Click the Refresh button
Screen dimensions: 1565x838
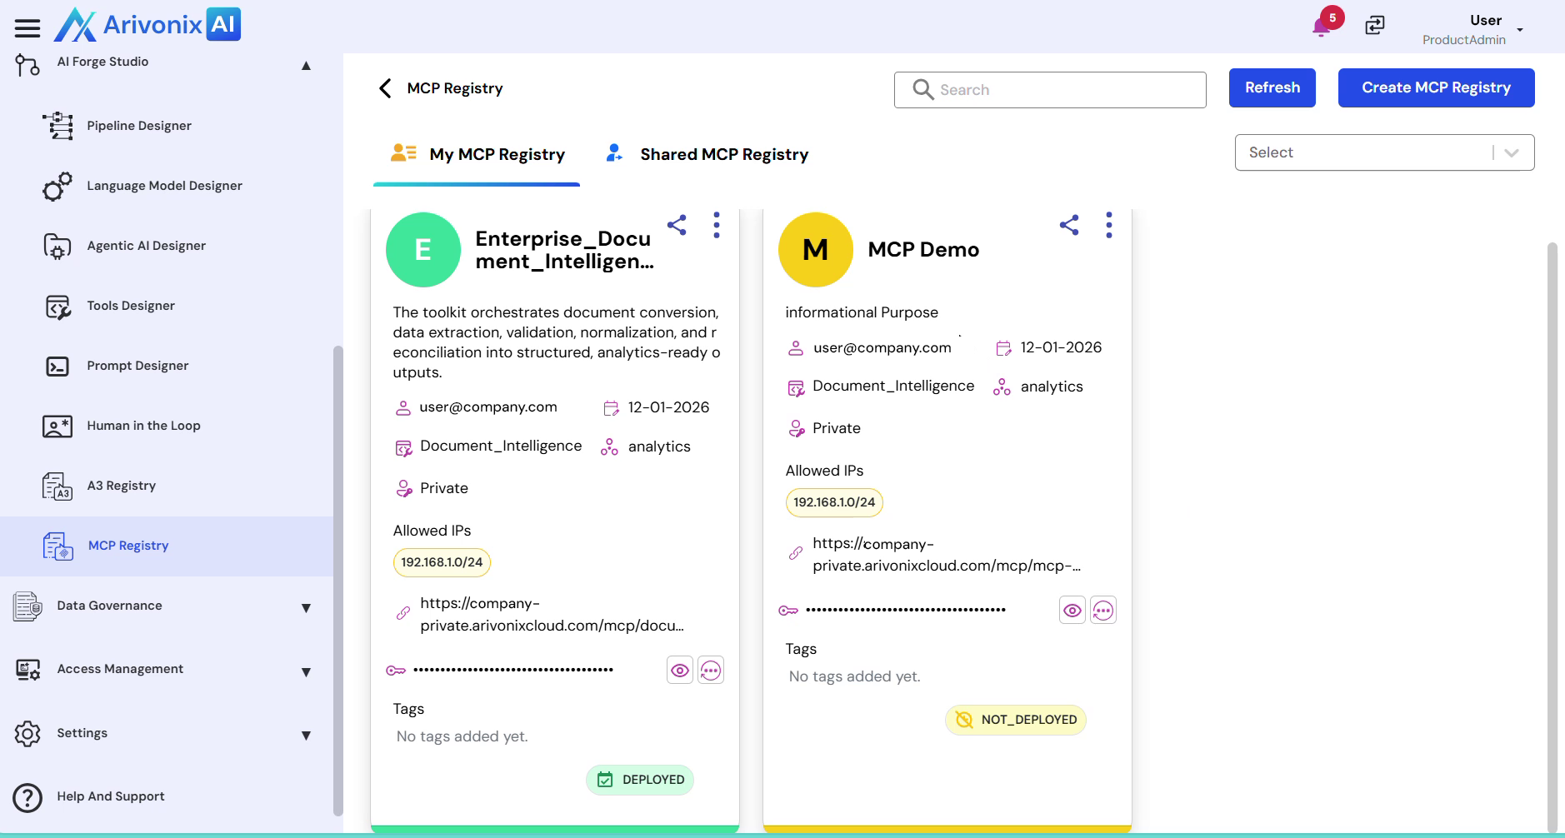[1272, 87]
